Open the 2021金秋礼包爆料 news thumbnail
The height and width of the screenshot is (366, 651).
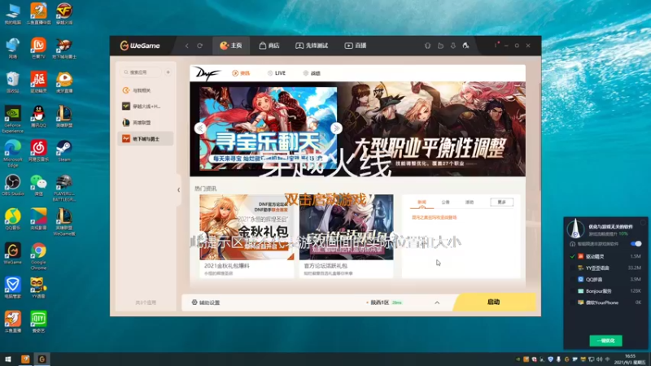coord(247,228)
